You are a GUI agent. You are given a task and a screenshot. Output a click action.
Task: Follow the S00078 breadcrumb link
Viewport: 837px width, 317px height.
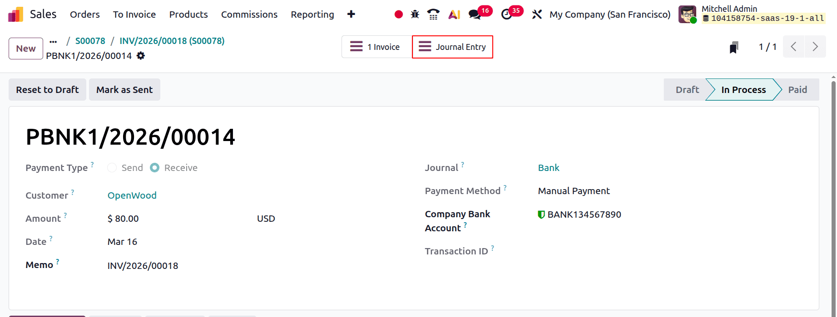(90, 41)
